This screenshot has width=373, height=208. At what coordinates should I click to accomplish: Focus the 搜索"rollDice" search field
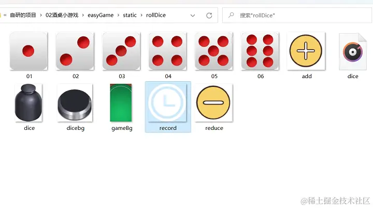pos(297,15)
